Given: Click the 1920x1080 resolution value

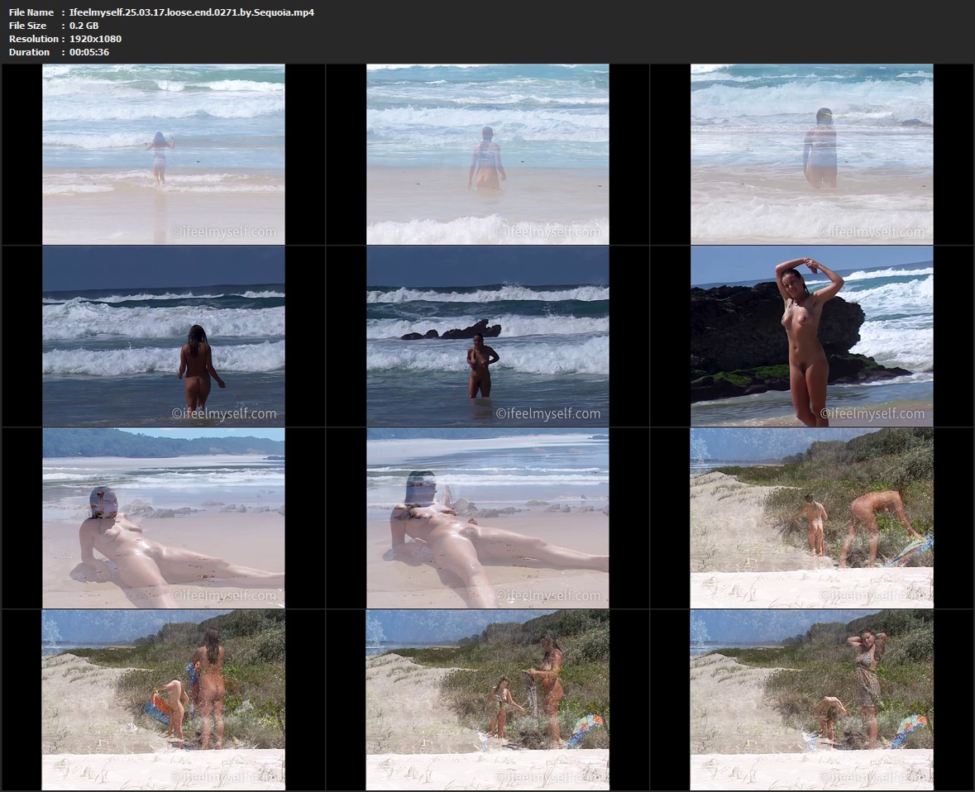Looking at the screenshot, I should click(x=95, y=39).
